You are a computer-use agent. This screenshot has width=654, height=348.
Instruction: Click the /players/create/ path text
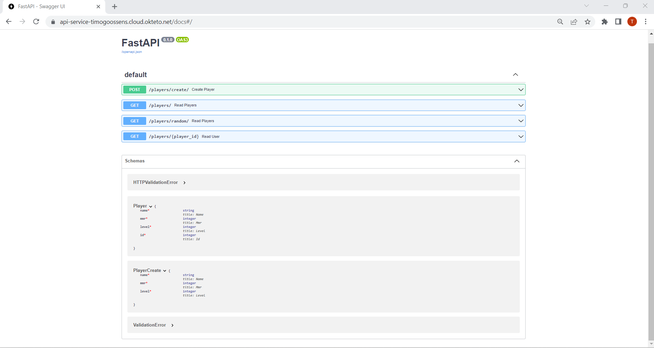[169, 90]
